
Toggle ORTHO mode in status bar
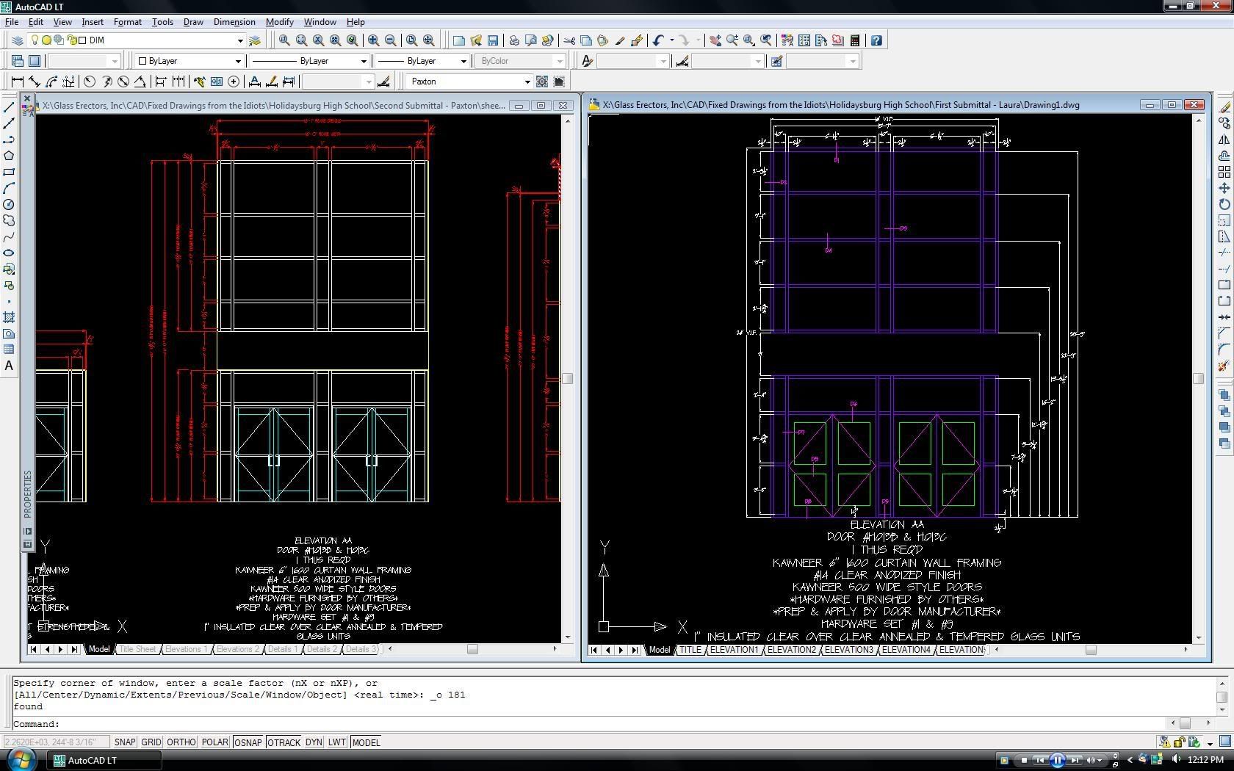[181, 742]
